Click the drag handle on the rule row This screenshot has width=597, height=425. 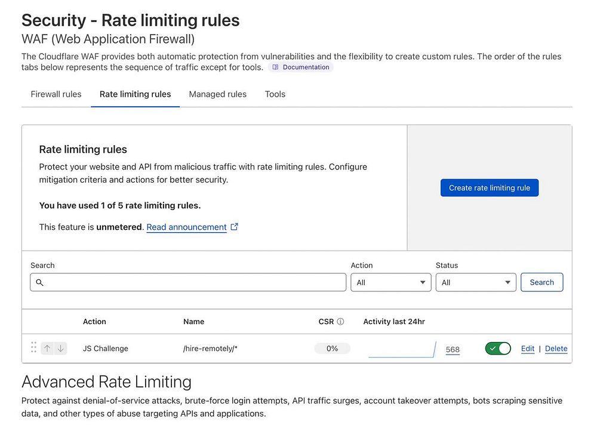pos(33,348)
